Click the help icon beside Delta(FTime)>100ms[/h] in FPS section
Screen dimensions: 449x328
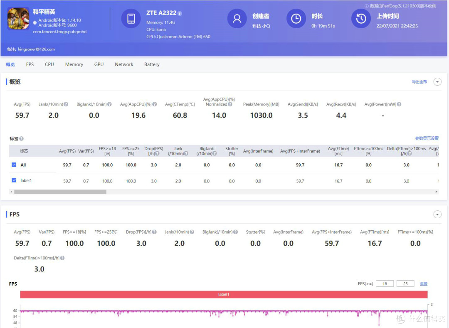click(x=62, y=258)
